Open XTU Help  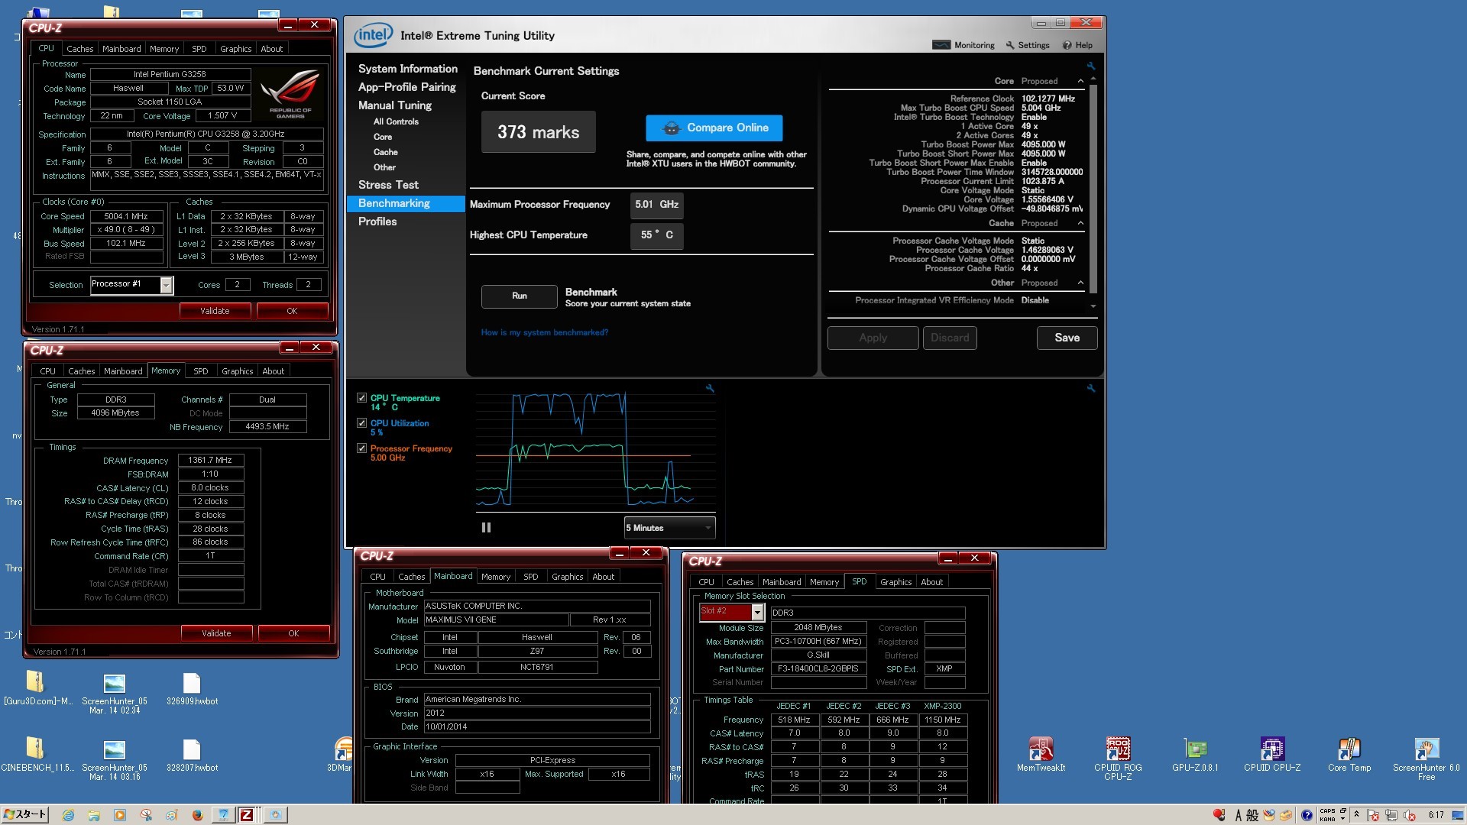[1077, 45]
